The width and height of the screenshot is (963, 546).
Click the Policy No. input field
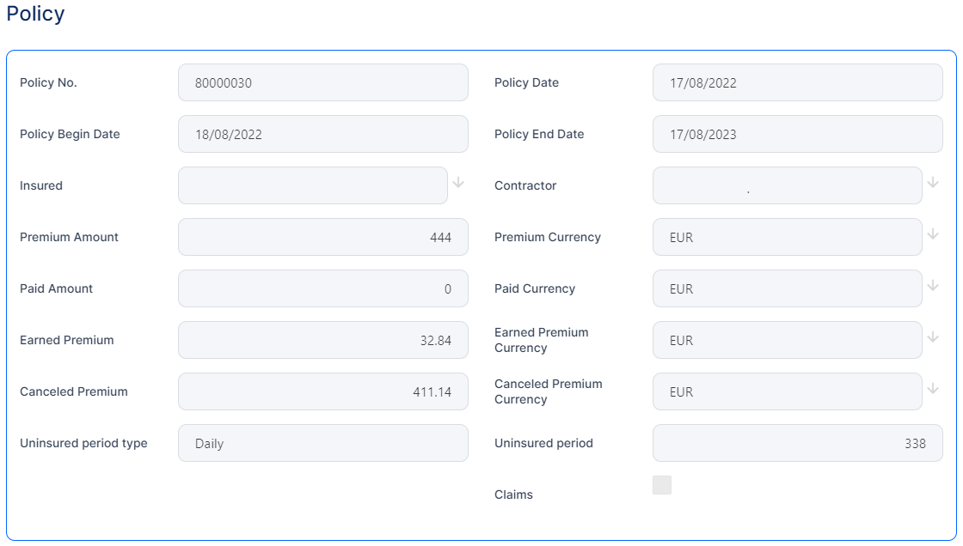pyautogui.click(x=322, y=82)
